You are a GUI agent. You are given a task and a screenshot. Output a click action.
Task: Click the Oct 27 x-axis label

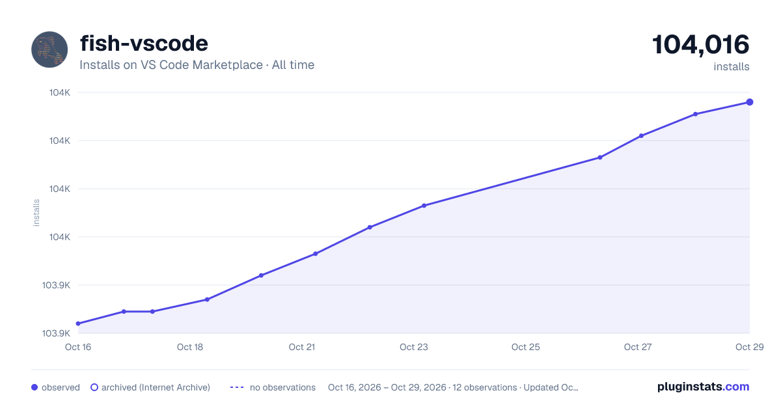click(x=638, y=347)
